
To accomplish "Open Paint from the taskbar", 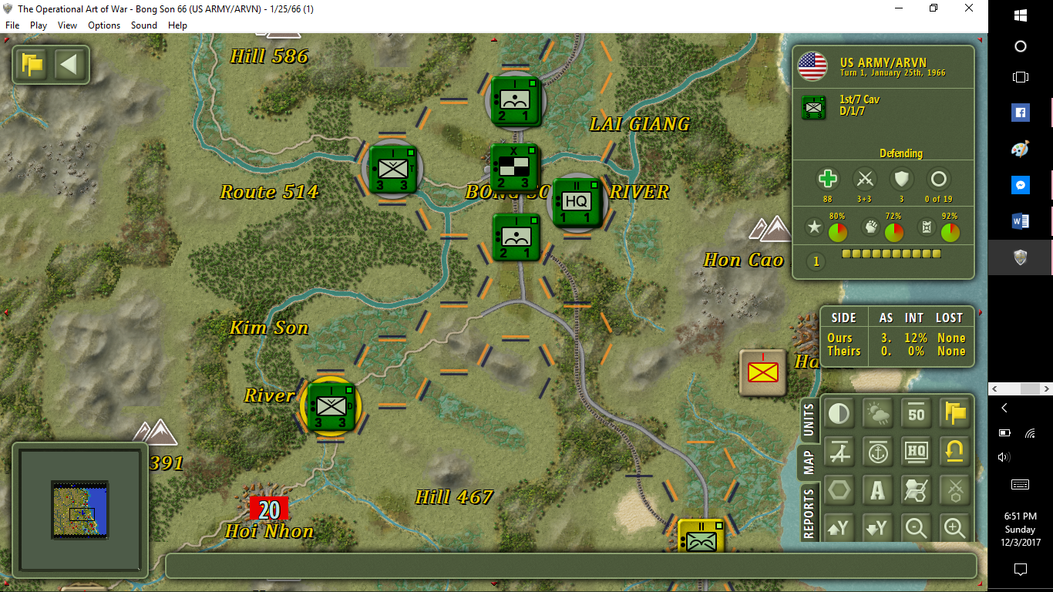I will coord(1021,149).
